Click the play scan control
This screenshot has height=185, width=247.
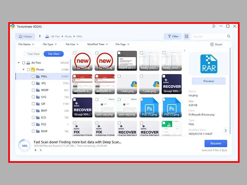click(41, 150)
